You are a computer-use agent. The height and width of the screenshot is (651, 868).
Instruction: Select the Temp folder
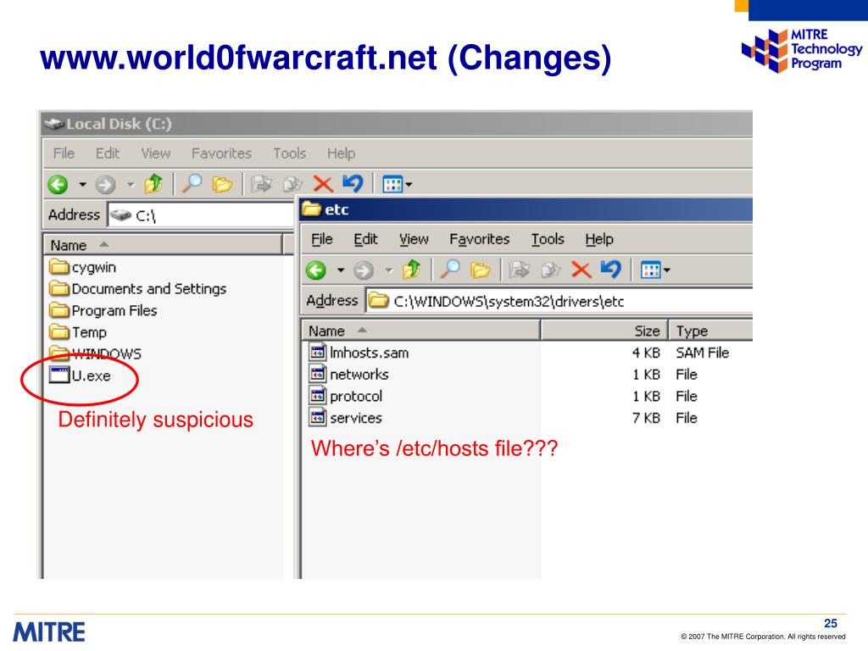[78, 331]
